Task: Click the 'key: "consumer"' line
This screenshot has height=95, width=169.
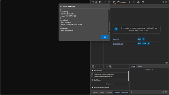Action: pyautogui.click(x=67, y=22)
